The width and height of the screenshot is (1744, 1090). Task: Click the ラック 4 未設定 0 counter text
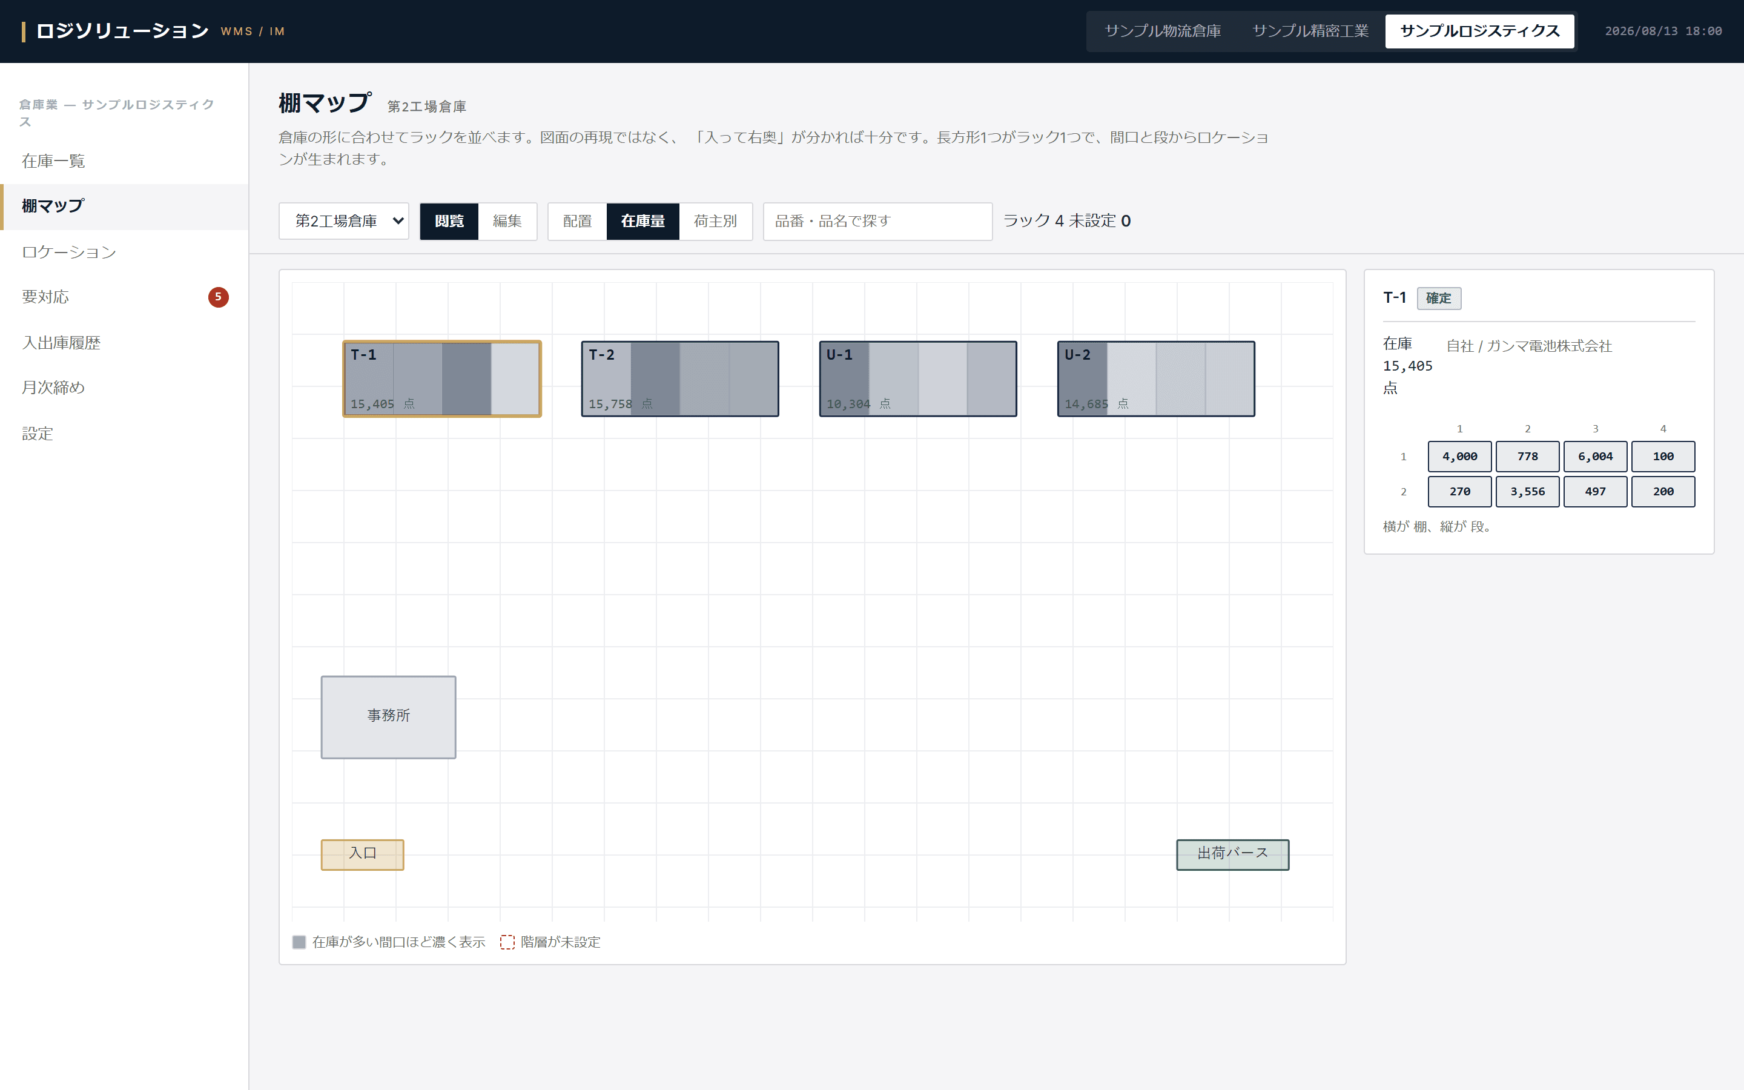click(x=1066, y=220)
